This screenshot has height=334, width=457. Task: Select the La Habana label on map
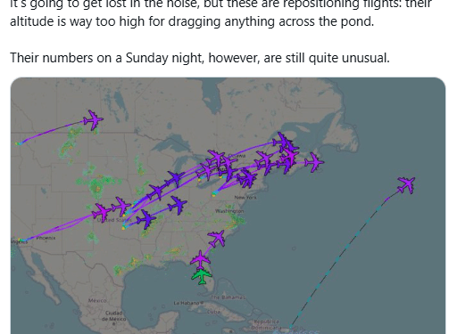tap(187, 303)
